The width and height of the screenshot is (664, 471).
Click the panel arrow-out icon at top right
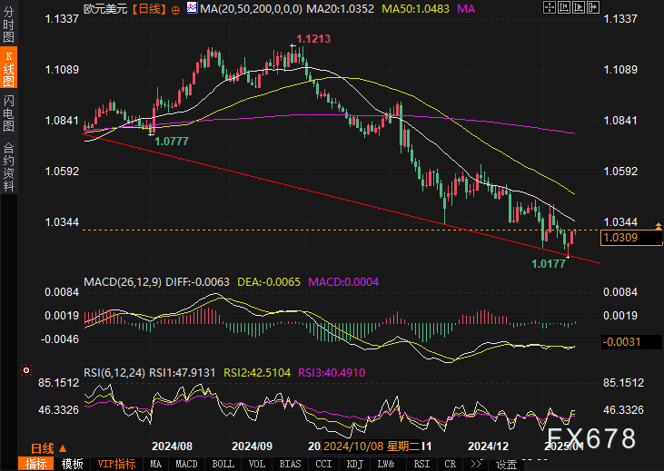[593, 7]
